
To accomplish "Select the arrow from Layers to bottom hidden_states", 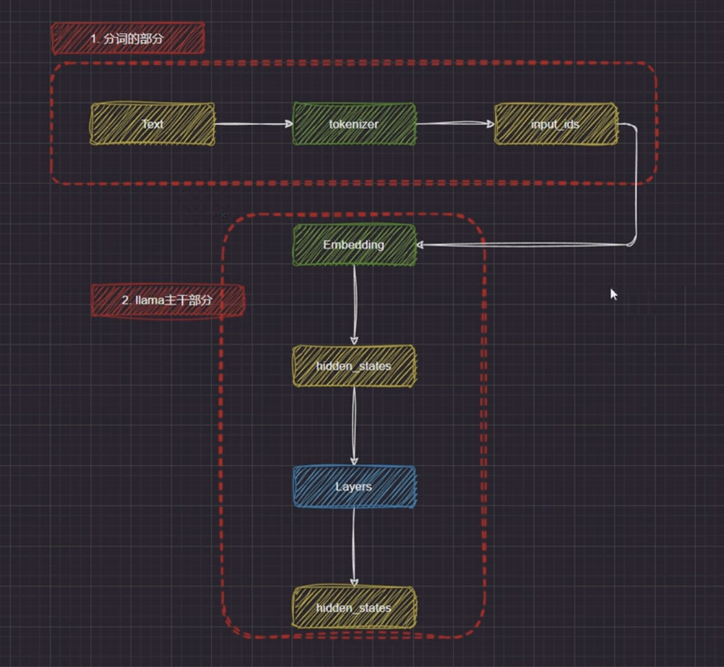I will (x=354, y=546).
